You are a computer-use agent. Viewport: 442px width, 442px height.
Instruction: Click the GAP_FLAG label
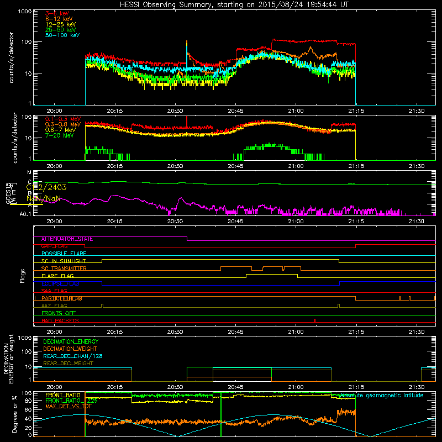click(x=54, y=246)
